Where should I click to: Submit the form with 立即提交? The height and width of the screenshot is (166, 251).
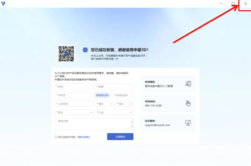120,137
